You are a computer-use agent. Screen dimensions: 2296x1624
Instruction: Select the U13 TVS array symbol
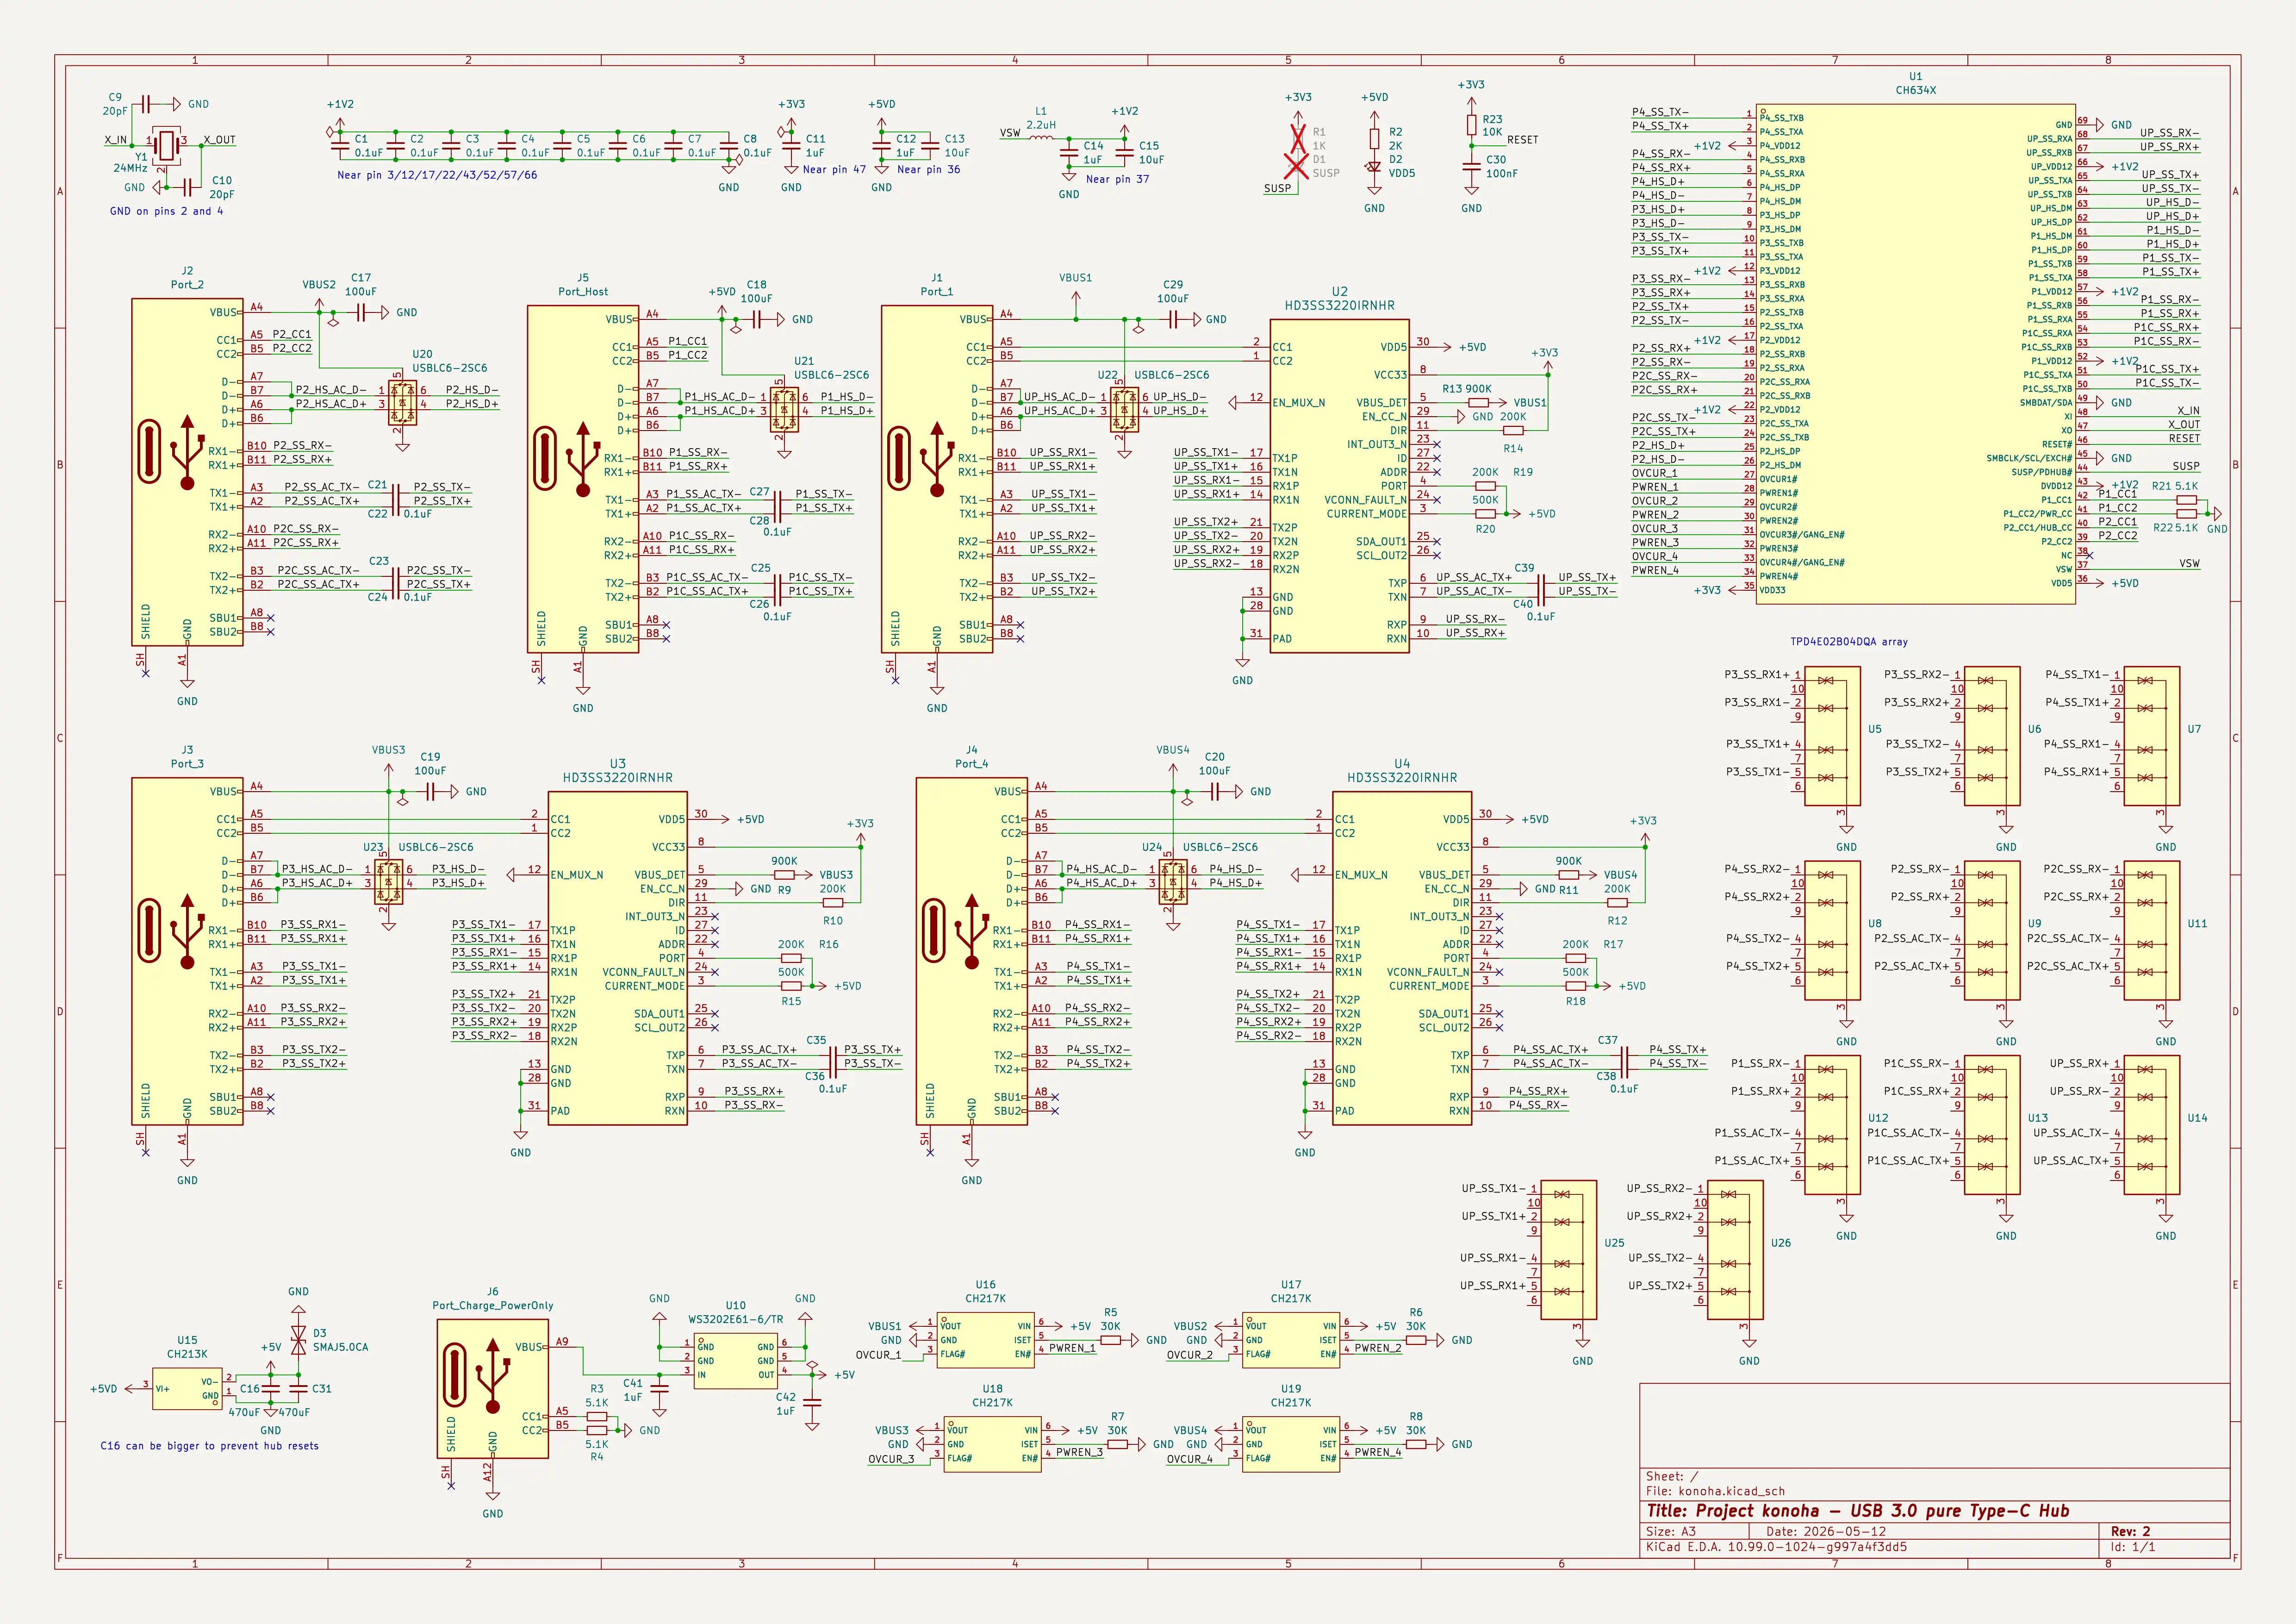[1992, 1125]
